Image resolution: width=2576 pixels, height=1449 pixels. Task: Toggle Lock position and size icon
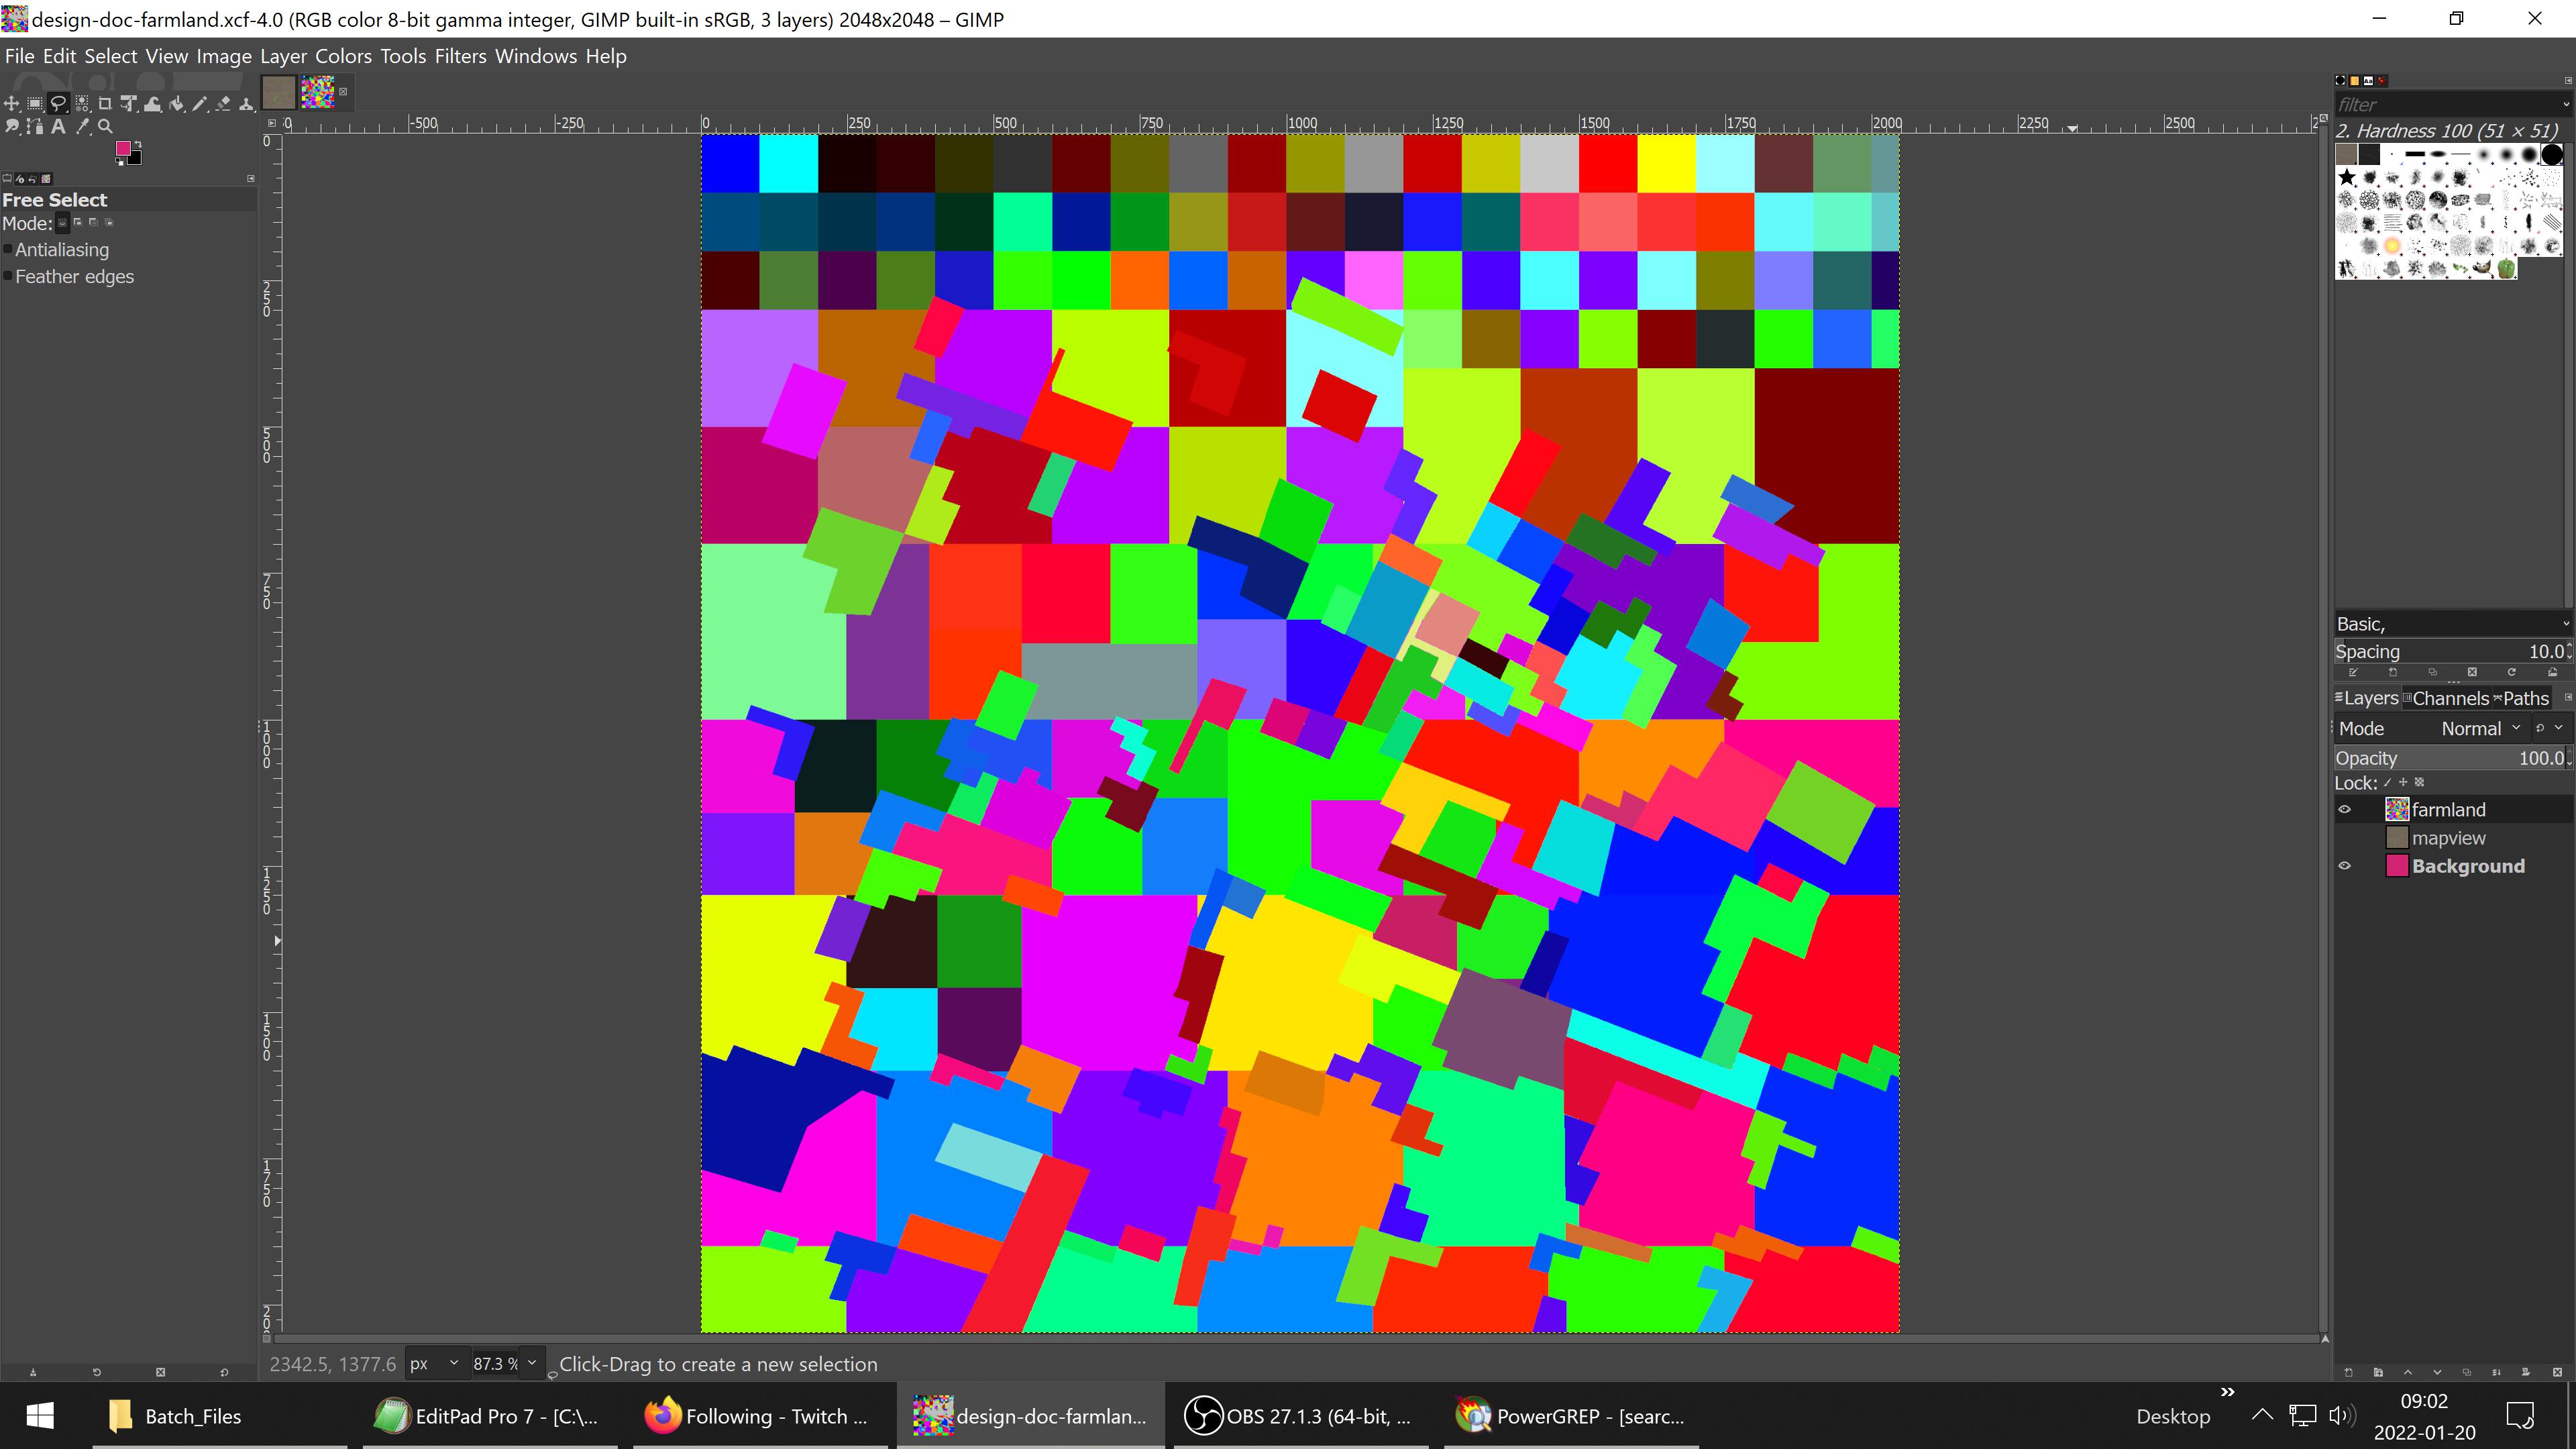click(2403, 783)
